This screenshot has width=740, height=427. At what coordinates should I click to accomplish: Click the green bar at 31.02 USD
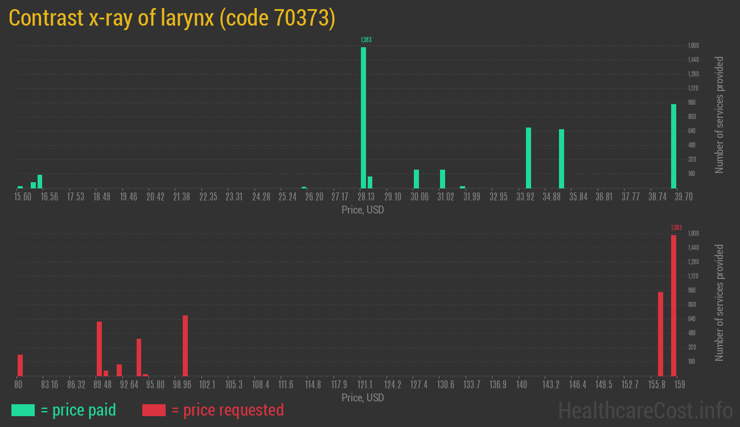pos(442,179)
